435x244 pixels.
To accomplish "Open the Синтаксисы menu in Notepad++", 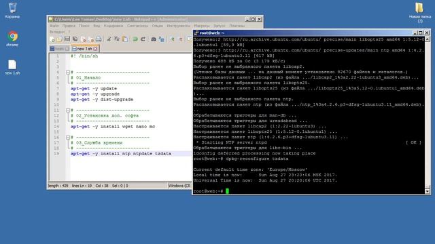I will (x=137, y=26).
